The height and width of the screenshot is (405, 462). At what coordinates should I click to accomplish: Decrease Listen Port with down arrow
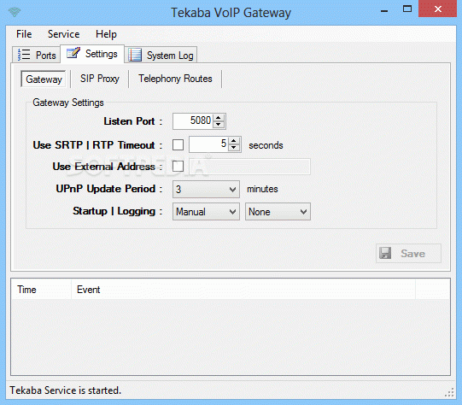click(219, 124)
